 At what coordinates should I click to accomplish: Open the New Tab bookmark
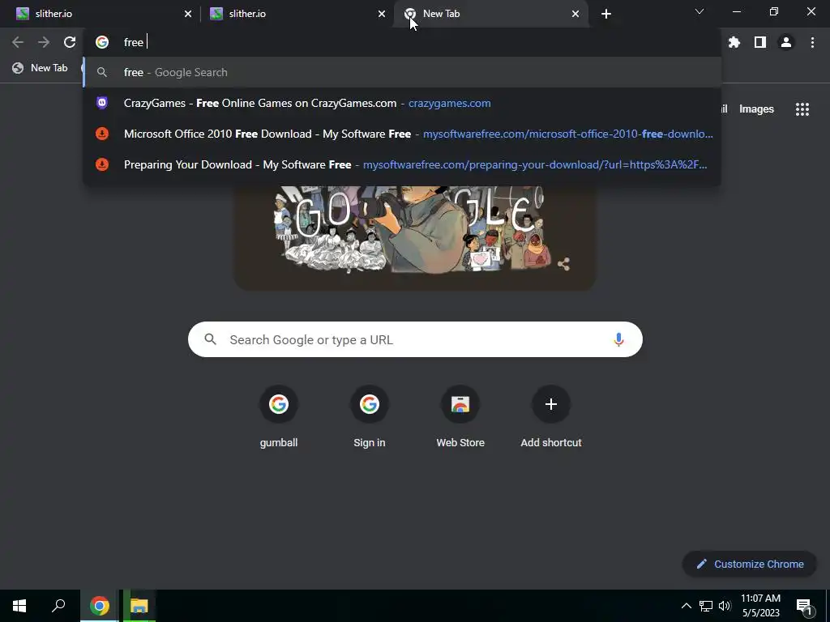(41, 68)
